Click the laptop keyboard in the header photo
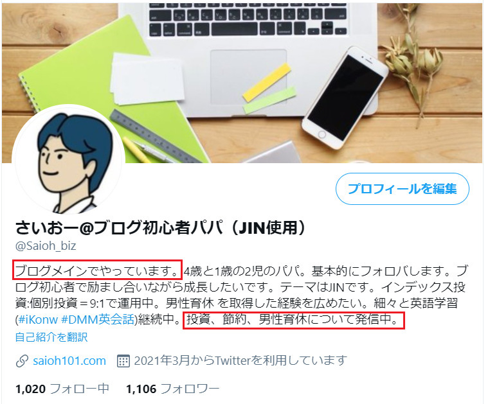This screenshot has height=404, width=490. tap(248, 20)
